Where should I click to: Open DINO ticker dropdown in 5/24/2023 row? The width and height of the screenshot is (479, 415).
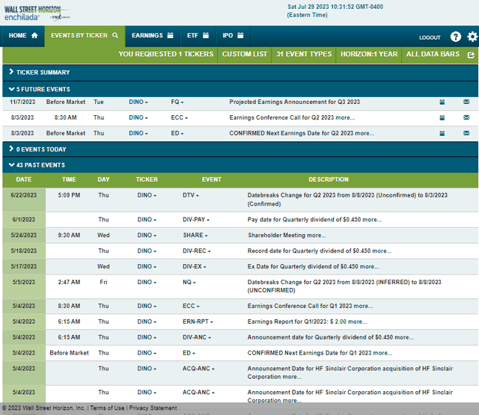click(147, 236)
